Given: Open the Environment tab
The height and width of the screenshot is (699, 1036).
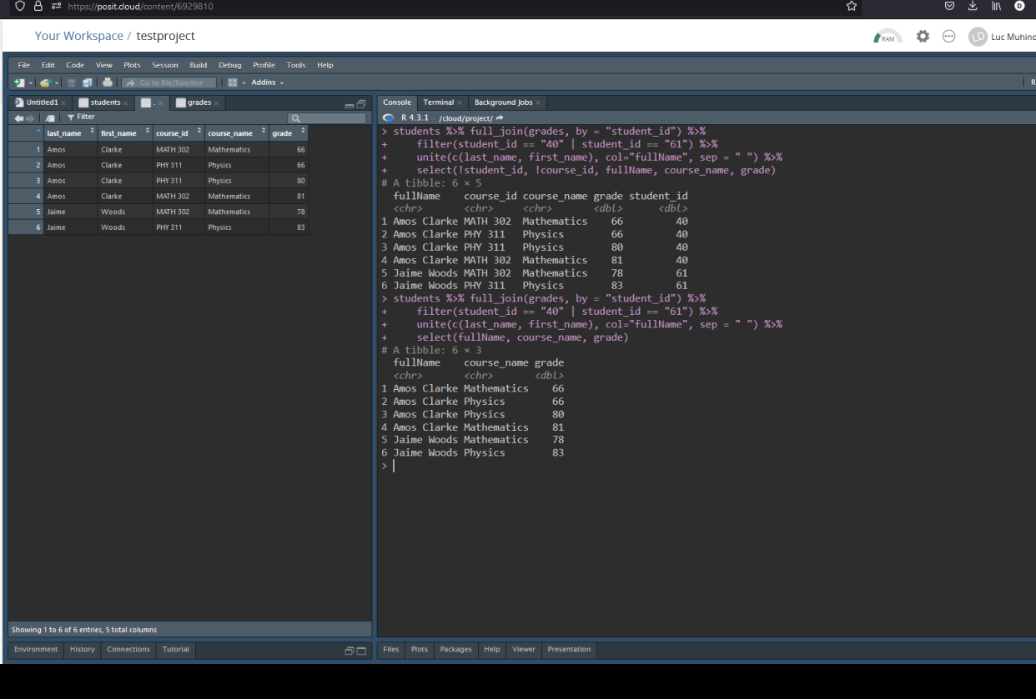Looking at the screenshot, I should (x=36, y=649).
